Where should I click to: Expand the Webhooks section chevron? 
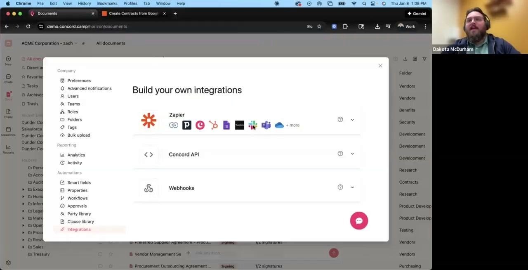click(352, 187)
